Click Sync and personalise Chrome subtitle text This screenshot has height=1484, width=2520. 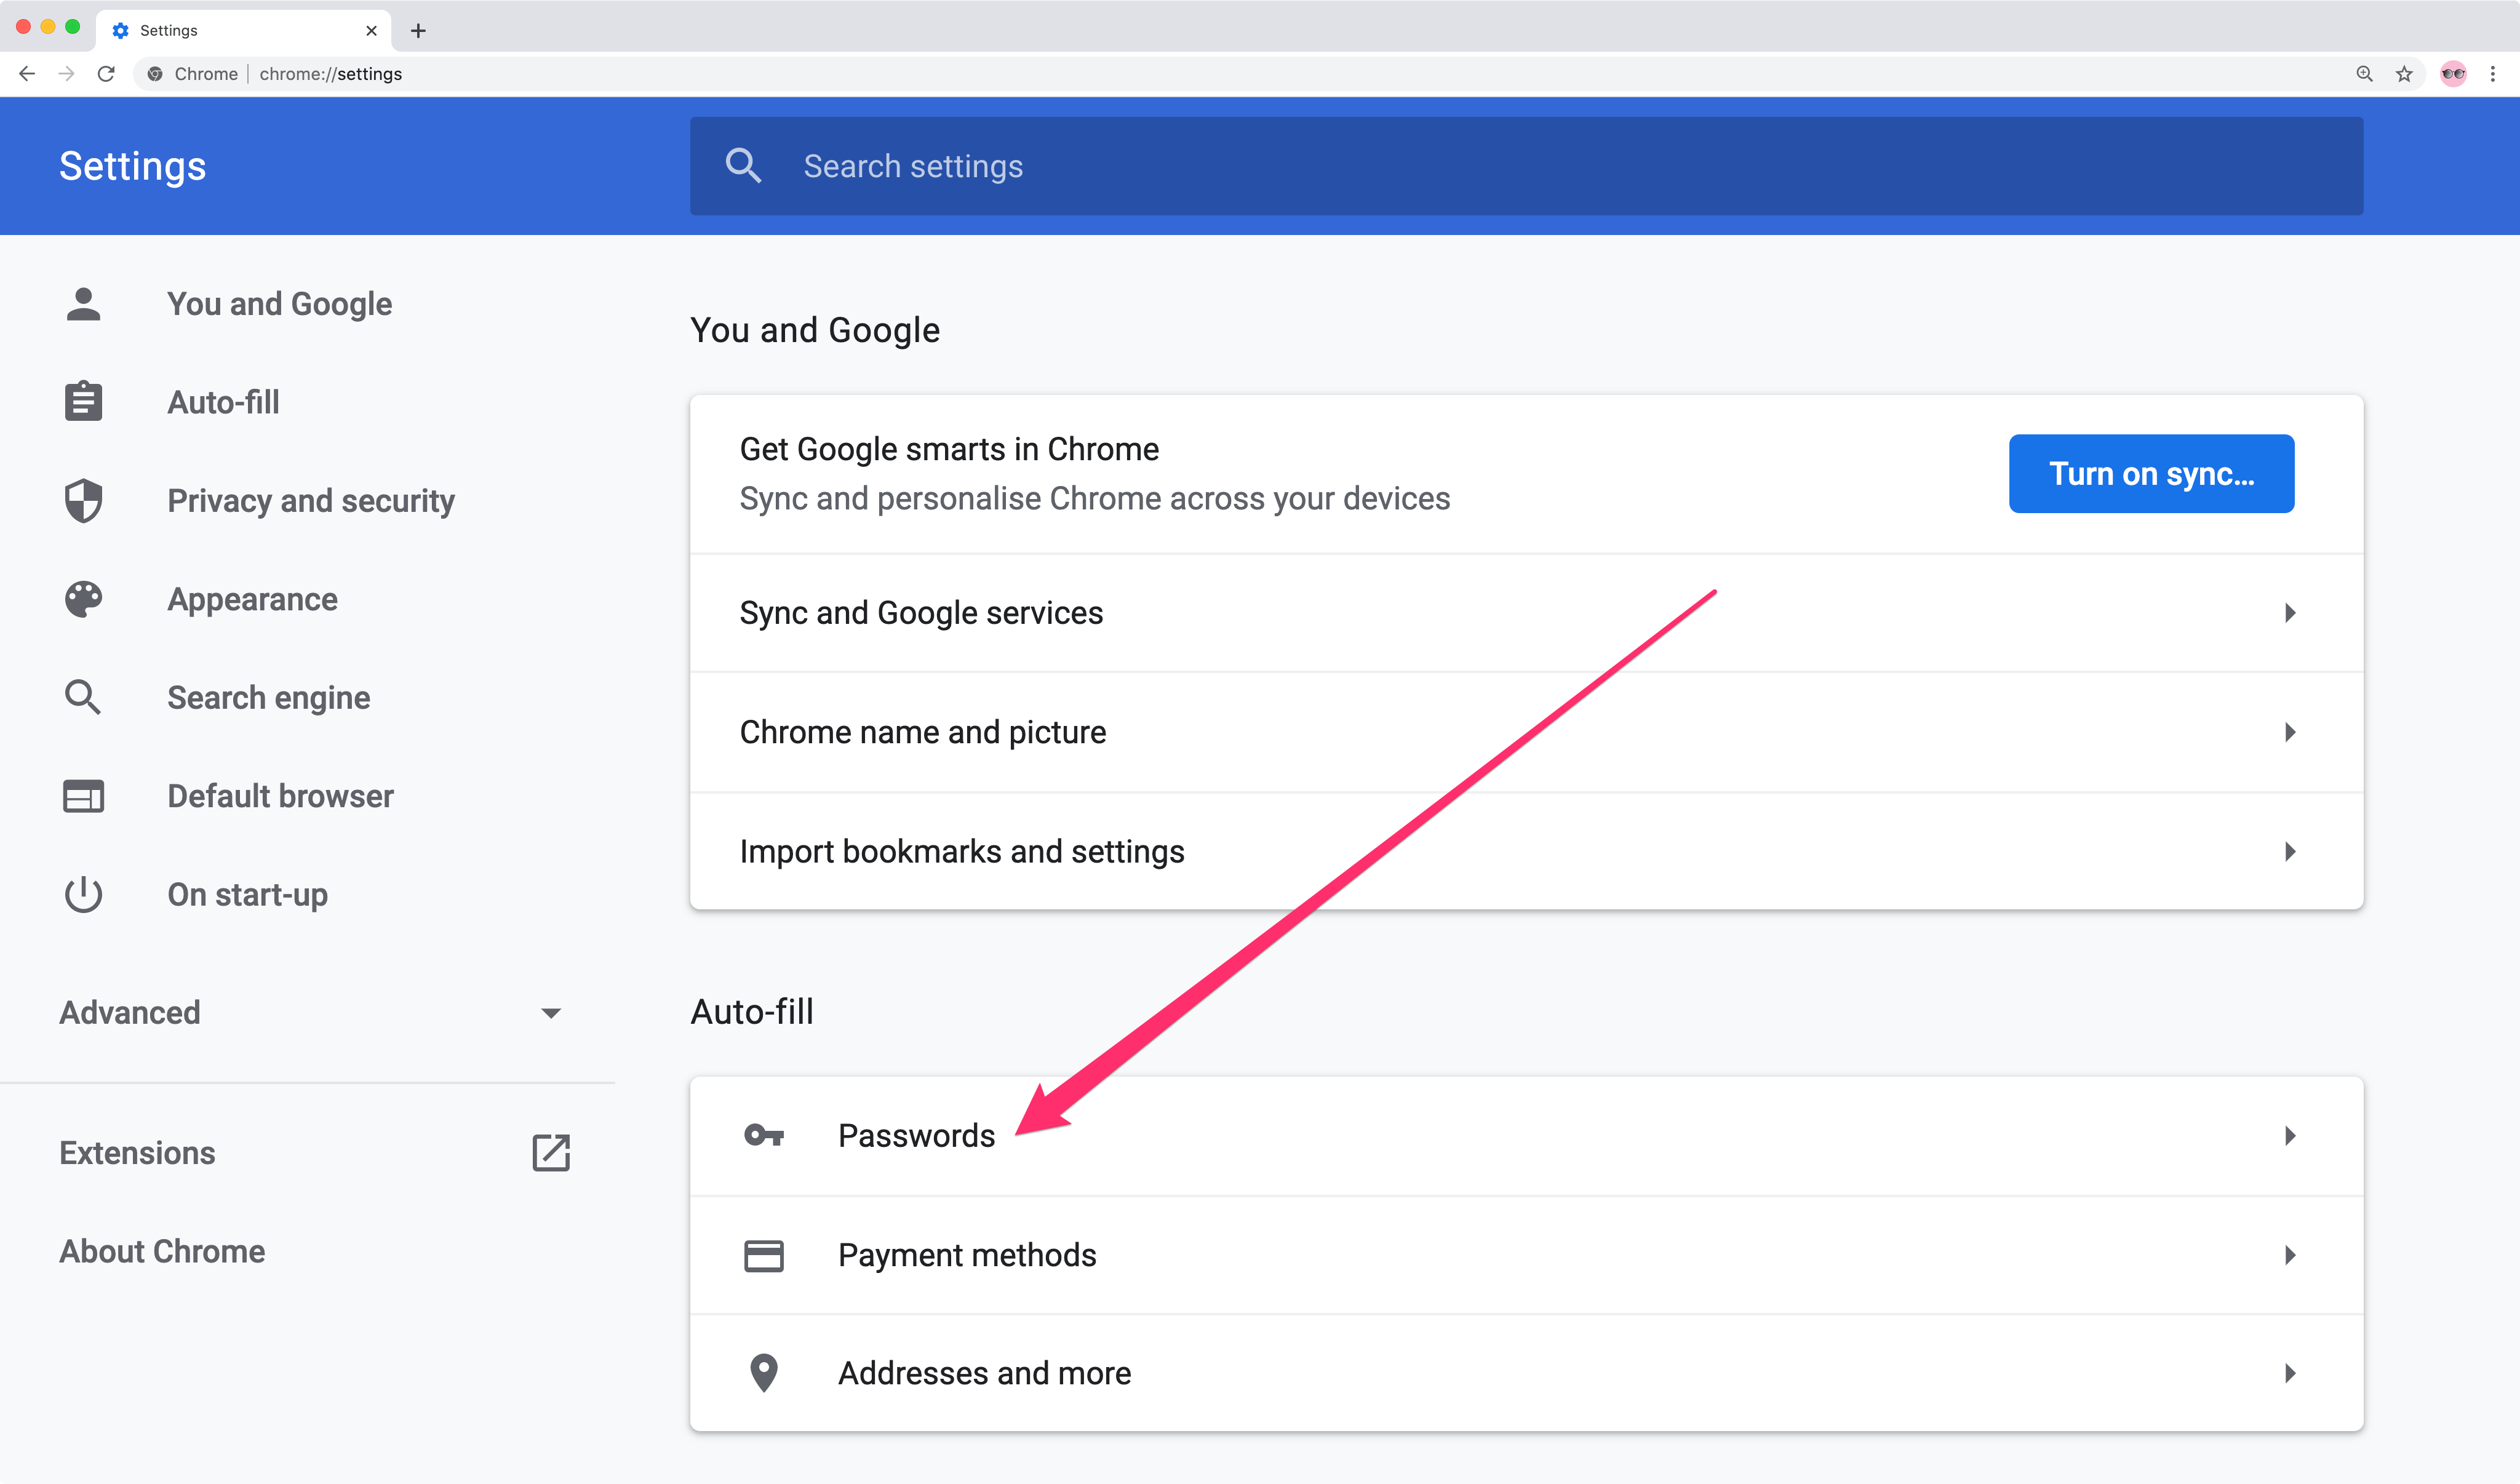pos(1095,498)
